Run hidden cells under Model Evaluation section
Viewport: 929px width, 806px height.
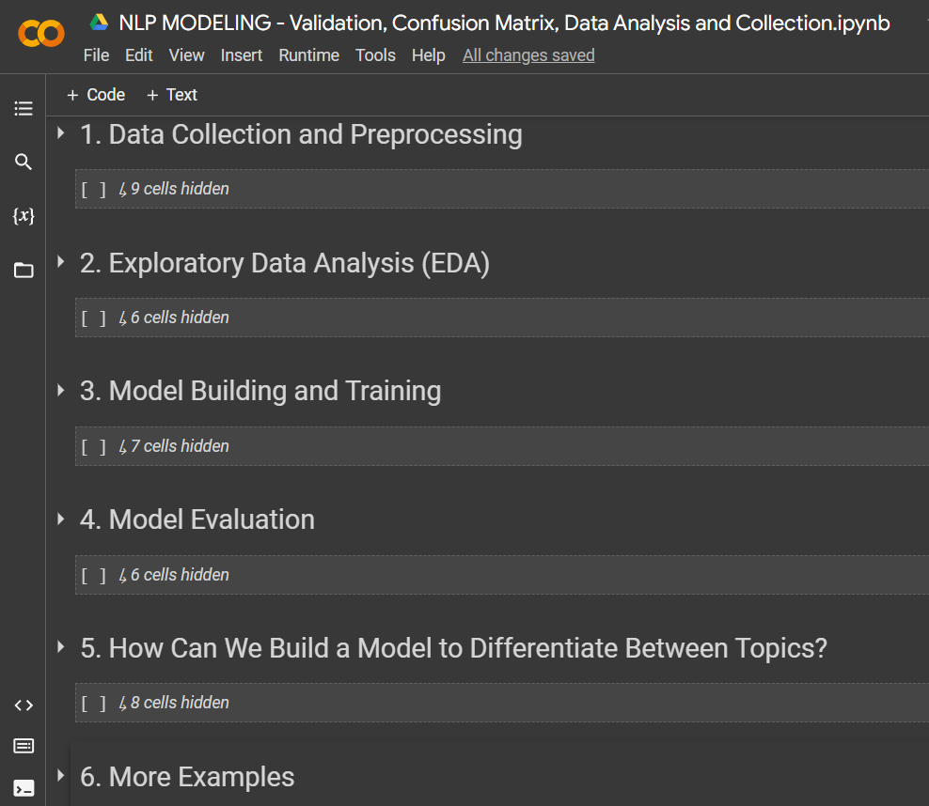[x=93, y=575]
